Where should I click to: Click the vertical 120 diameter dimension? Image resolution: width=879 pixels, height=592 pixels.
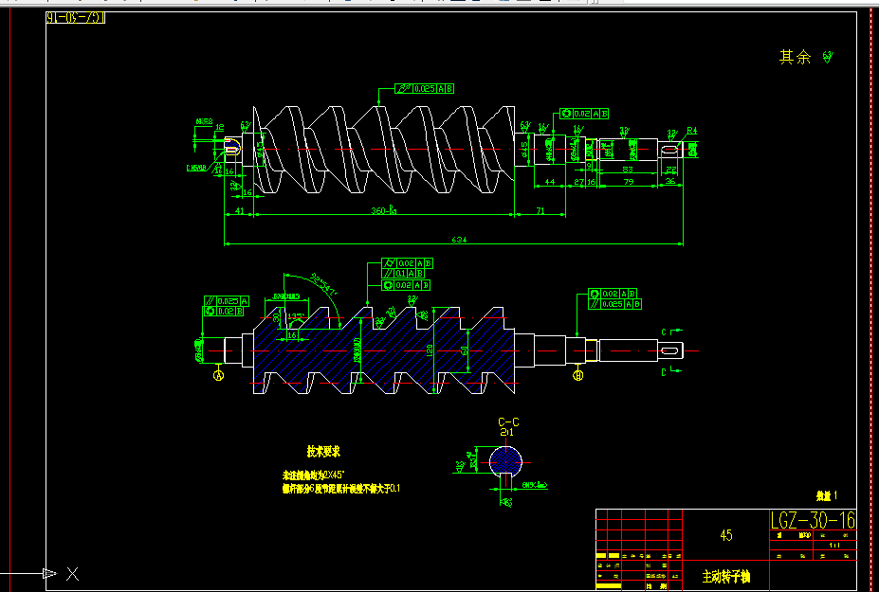tap(430, 350)
